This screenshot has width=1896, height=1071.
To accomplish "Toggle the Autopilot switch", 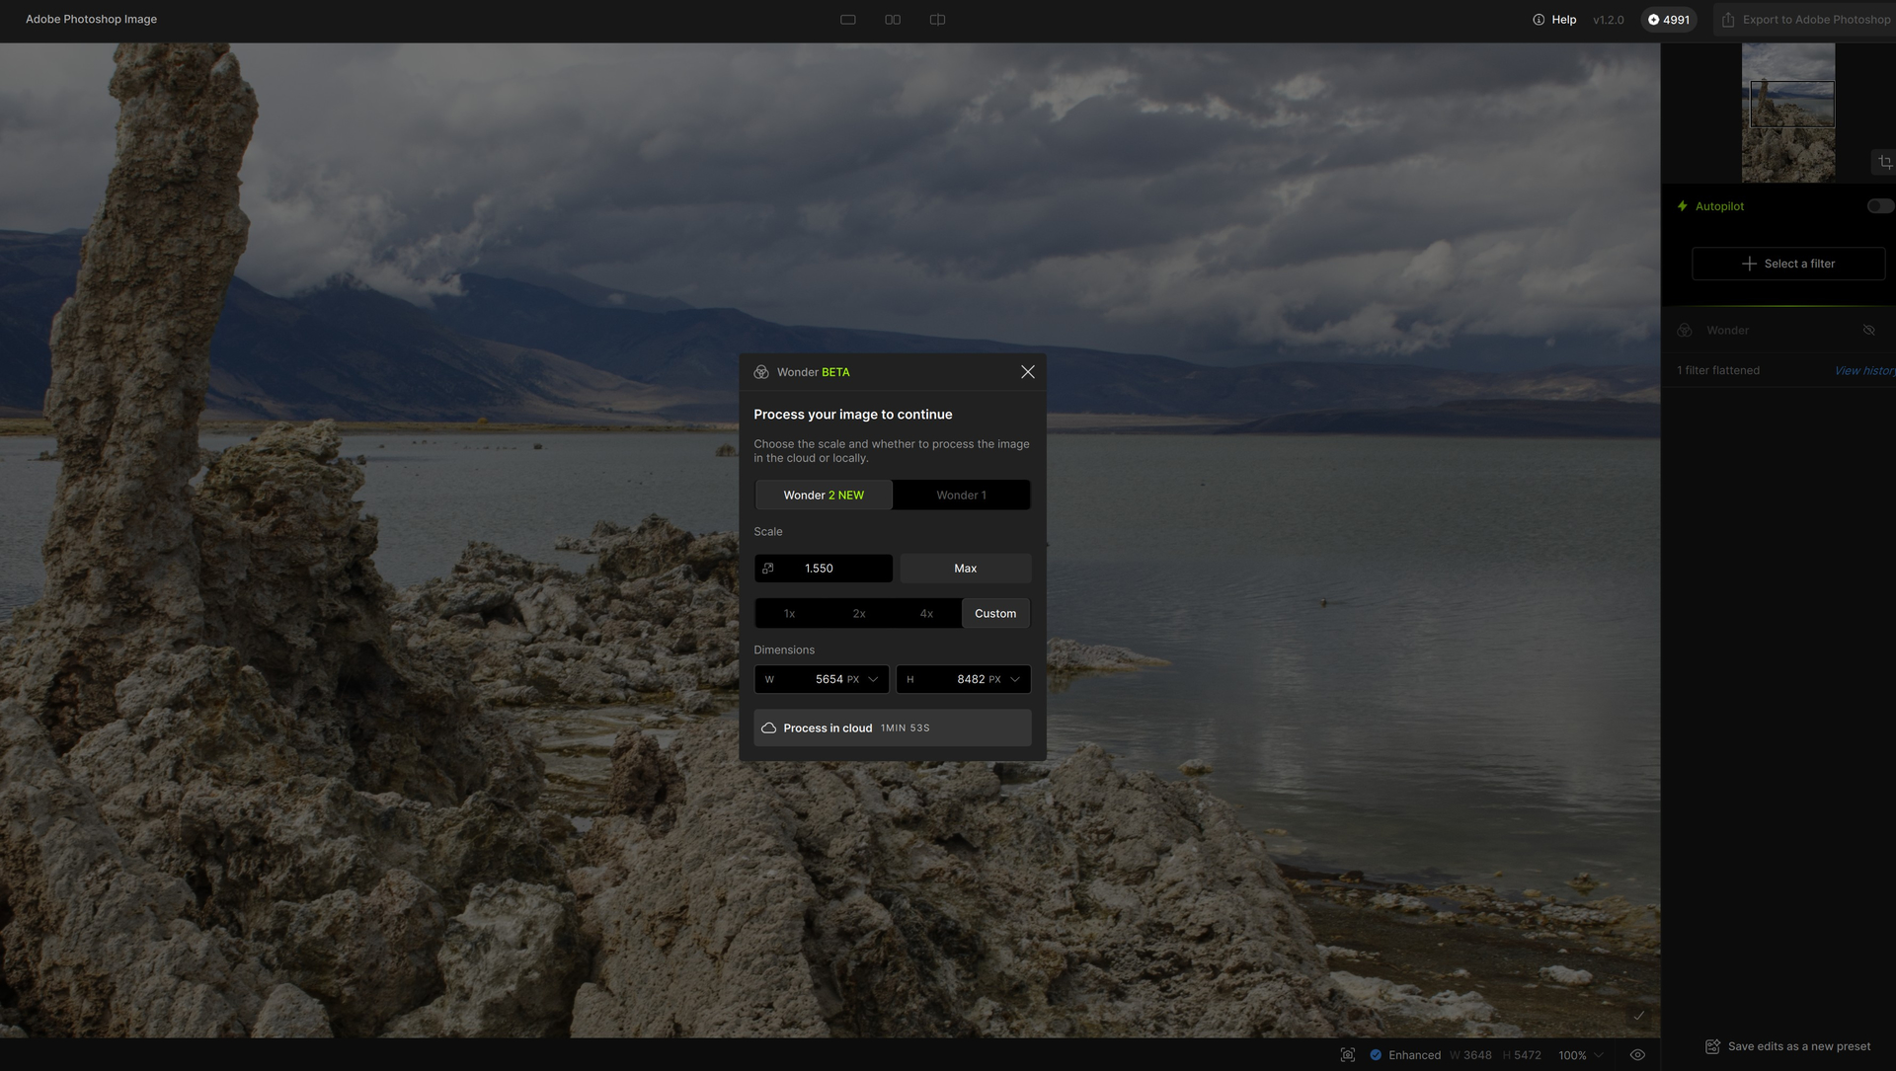I will [x=1879, y=206].
